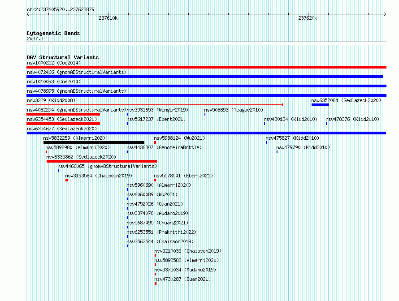Click nsv478376 (Kidd2010) label
Viewport: 399px width, 301px height.
352,119
